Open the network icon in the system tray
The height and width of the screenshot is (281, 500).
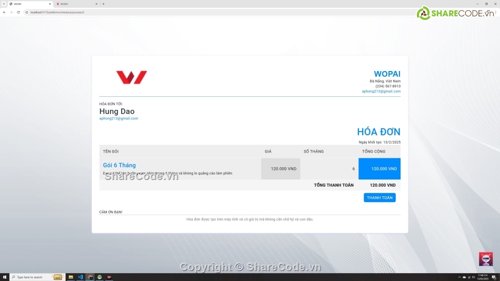click(469, 277)
